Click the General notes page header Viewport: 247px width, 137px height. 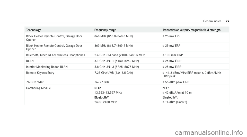[x=212, y=21]
